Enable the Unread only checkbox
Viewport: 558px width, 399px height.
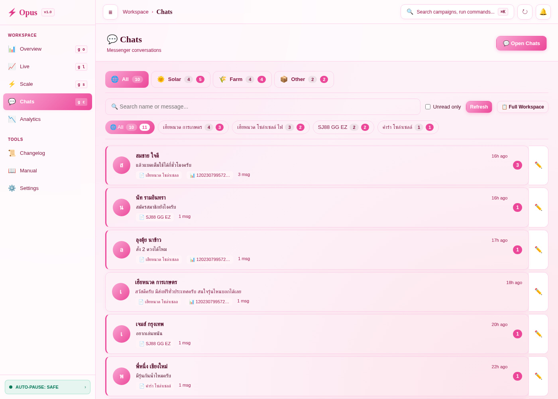pyautogui.click(x=428, y=107)
